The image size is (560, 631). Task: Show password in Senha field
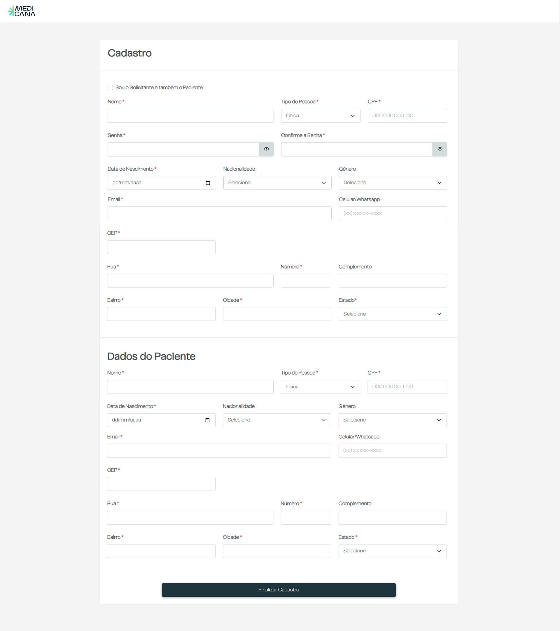click(x=266, y=149)
